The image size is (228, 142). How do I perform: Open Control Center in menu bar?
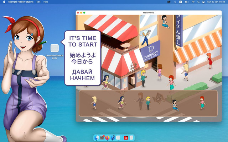[203, 2]
